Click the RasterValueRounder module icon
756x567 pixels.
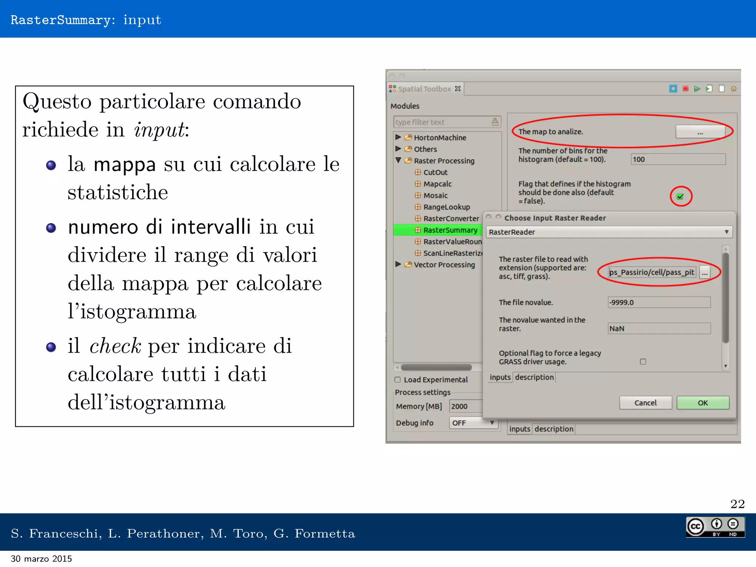click(418, 241)
